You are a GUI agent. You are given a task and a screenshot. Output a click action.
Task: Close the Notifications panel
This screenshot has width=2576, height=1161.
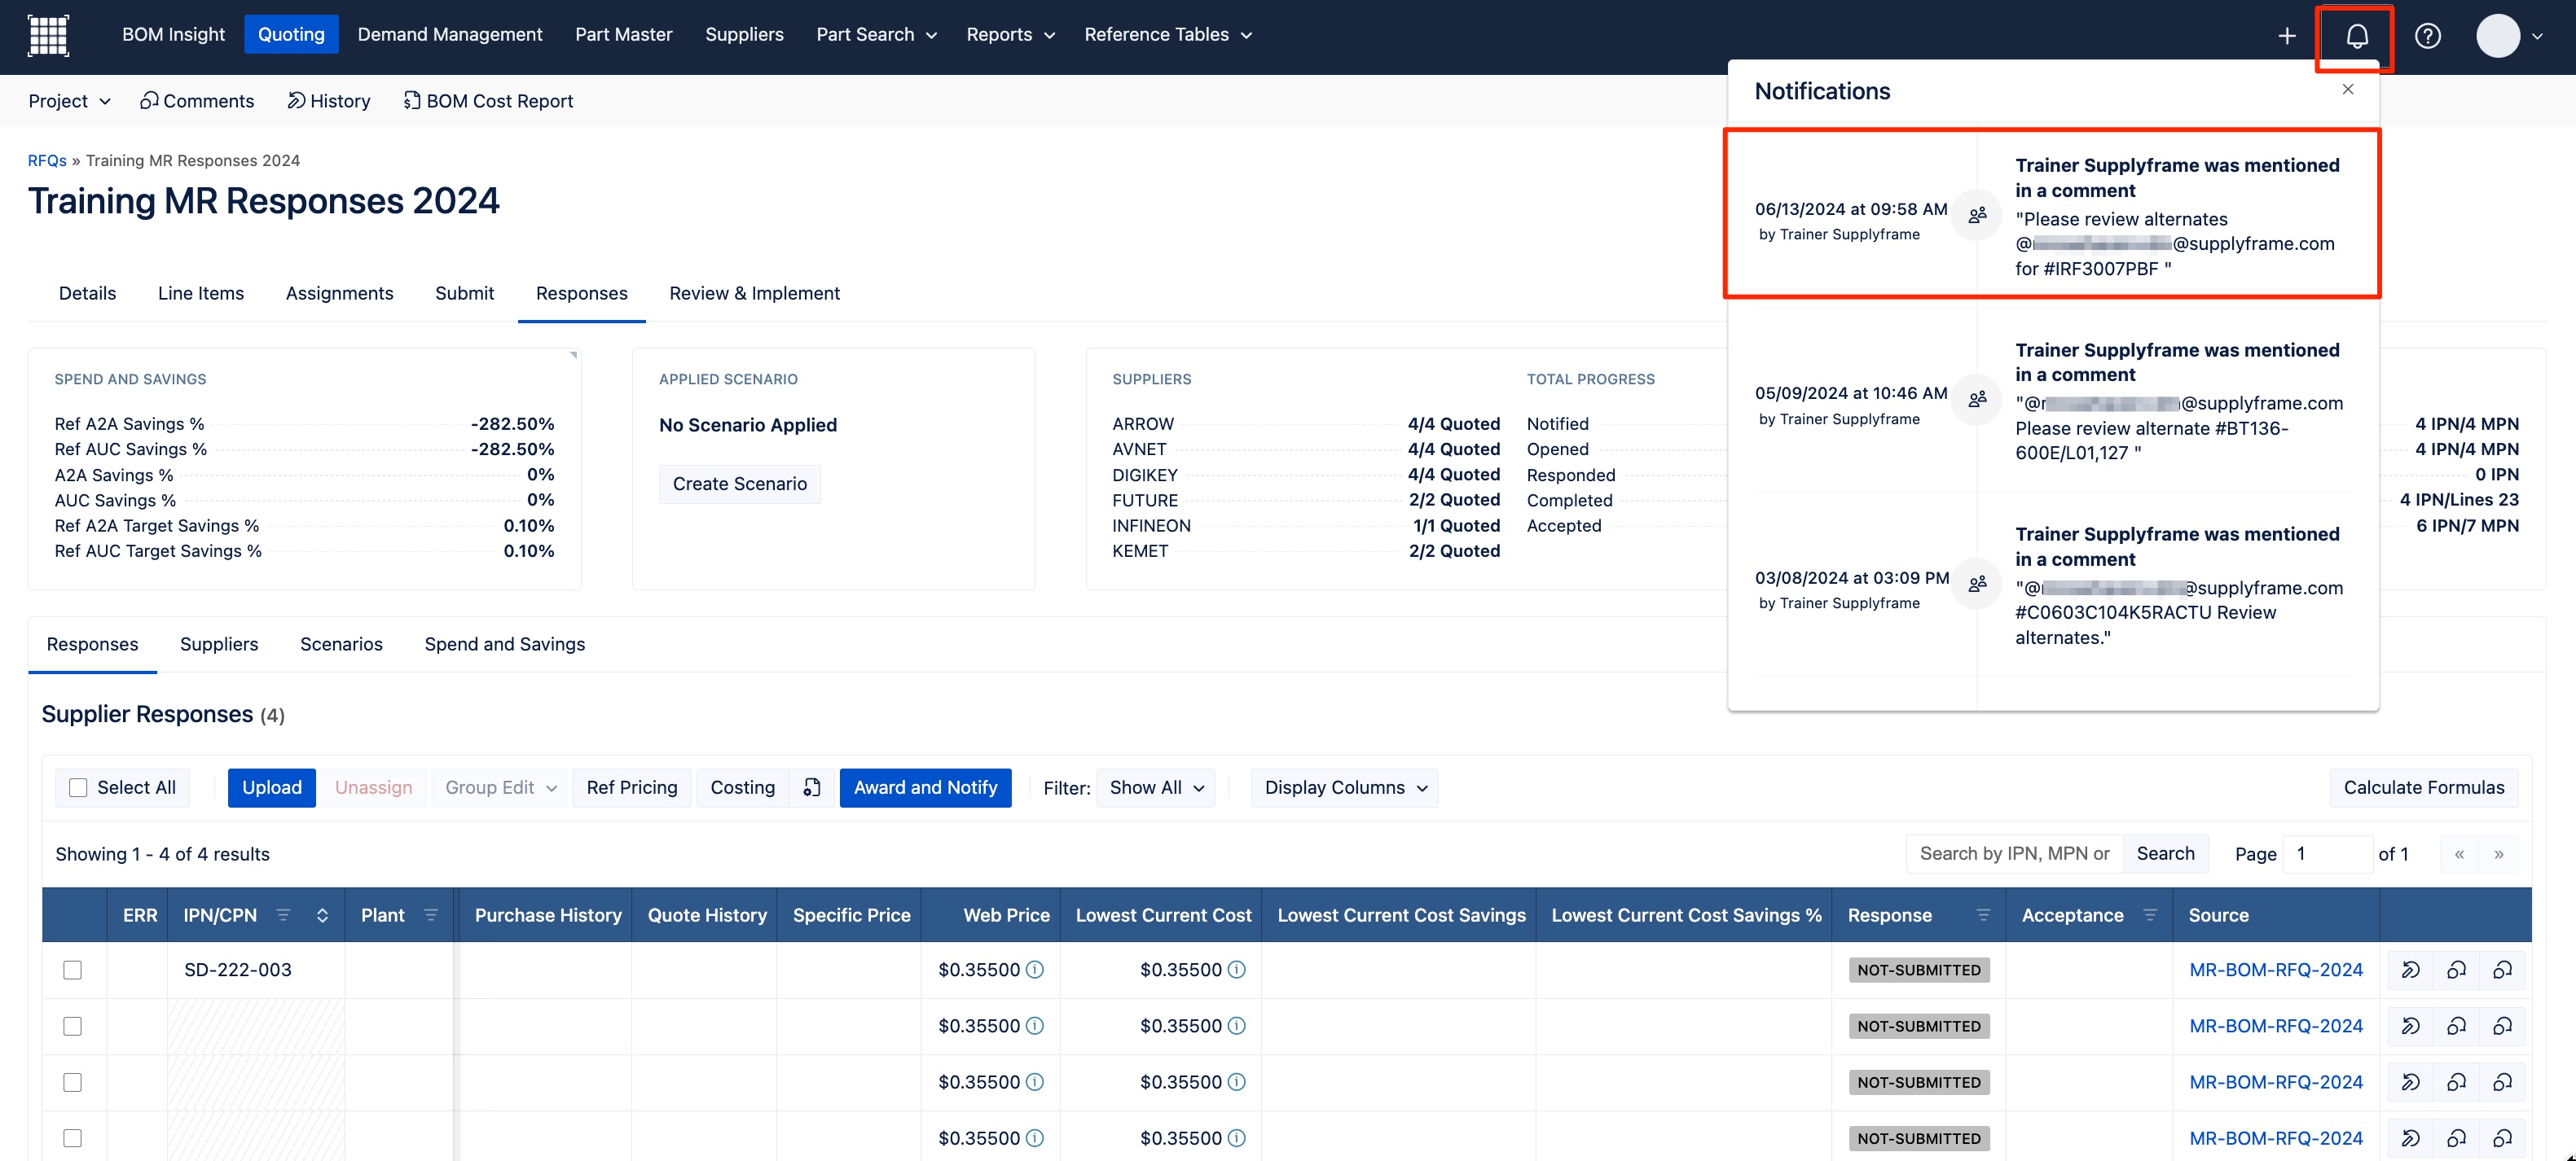(2347, 89)
